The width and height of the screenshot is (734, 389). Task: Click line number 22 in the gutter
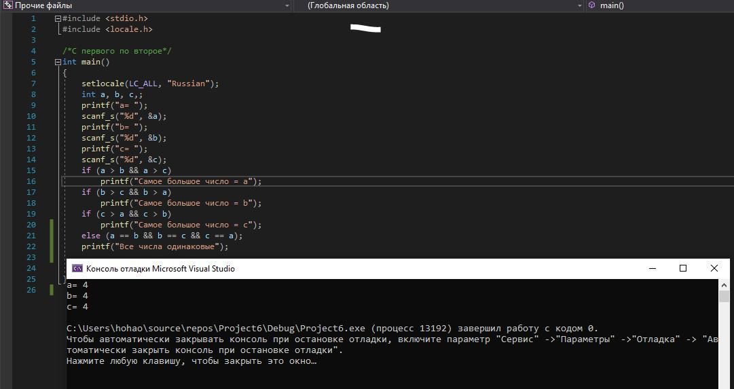(x=31, y=246)
